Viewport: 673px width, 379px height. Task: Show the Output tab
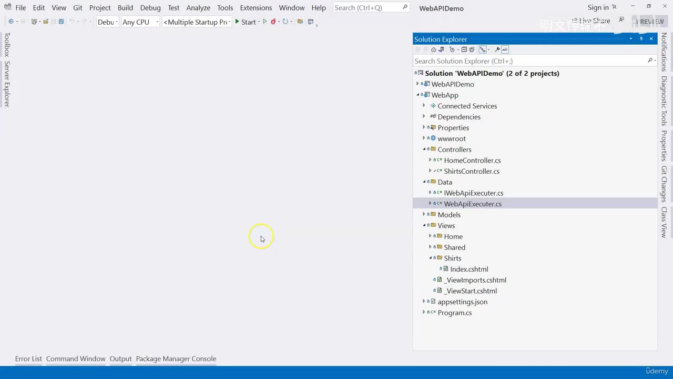coord(120,358)
